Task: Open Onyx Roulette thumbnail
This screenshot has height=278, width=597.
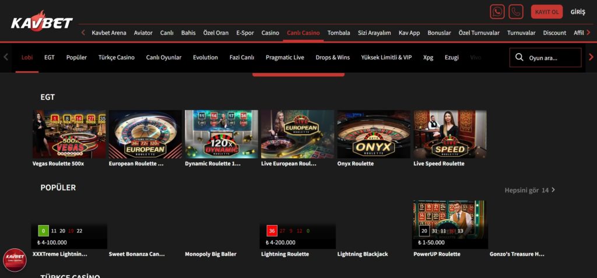Action: (374, 134)
